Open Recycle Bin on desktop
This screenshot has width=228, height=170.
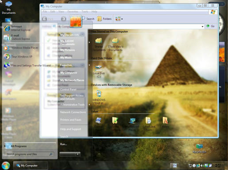199,148
